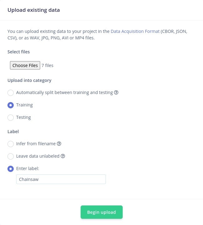Screen dimensions: 203x225
Task: Select Leave data unlabeled option
Action: pos(11,156)
